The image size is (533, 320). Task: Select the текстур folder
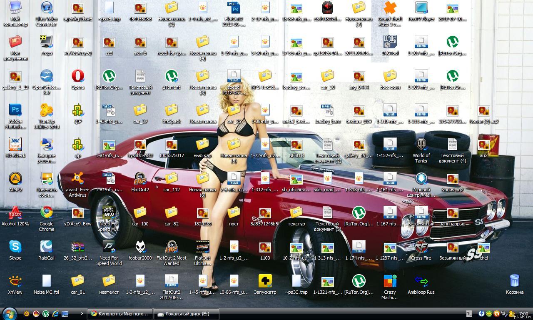[296, 216]
